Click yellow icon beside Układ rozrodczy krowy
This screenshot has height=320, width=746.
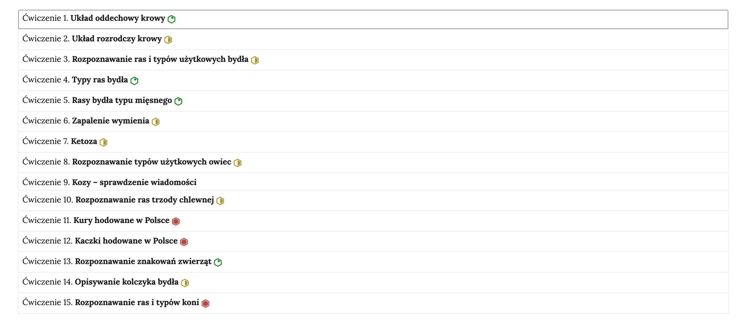click(168, 40)
